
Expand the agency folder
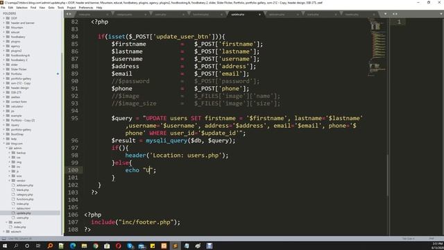(x=4, y=47)
